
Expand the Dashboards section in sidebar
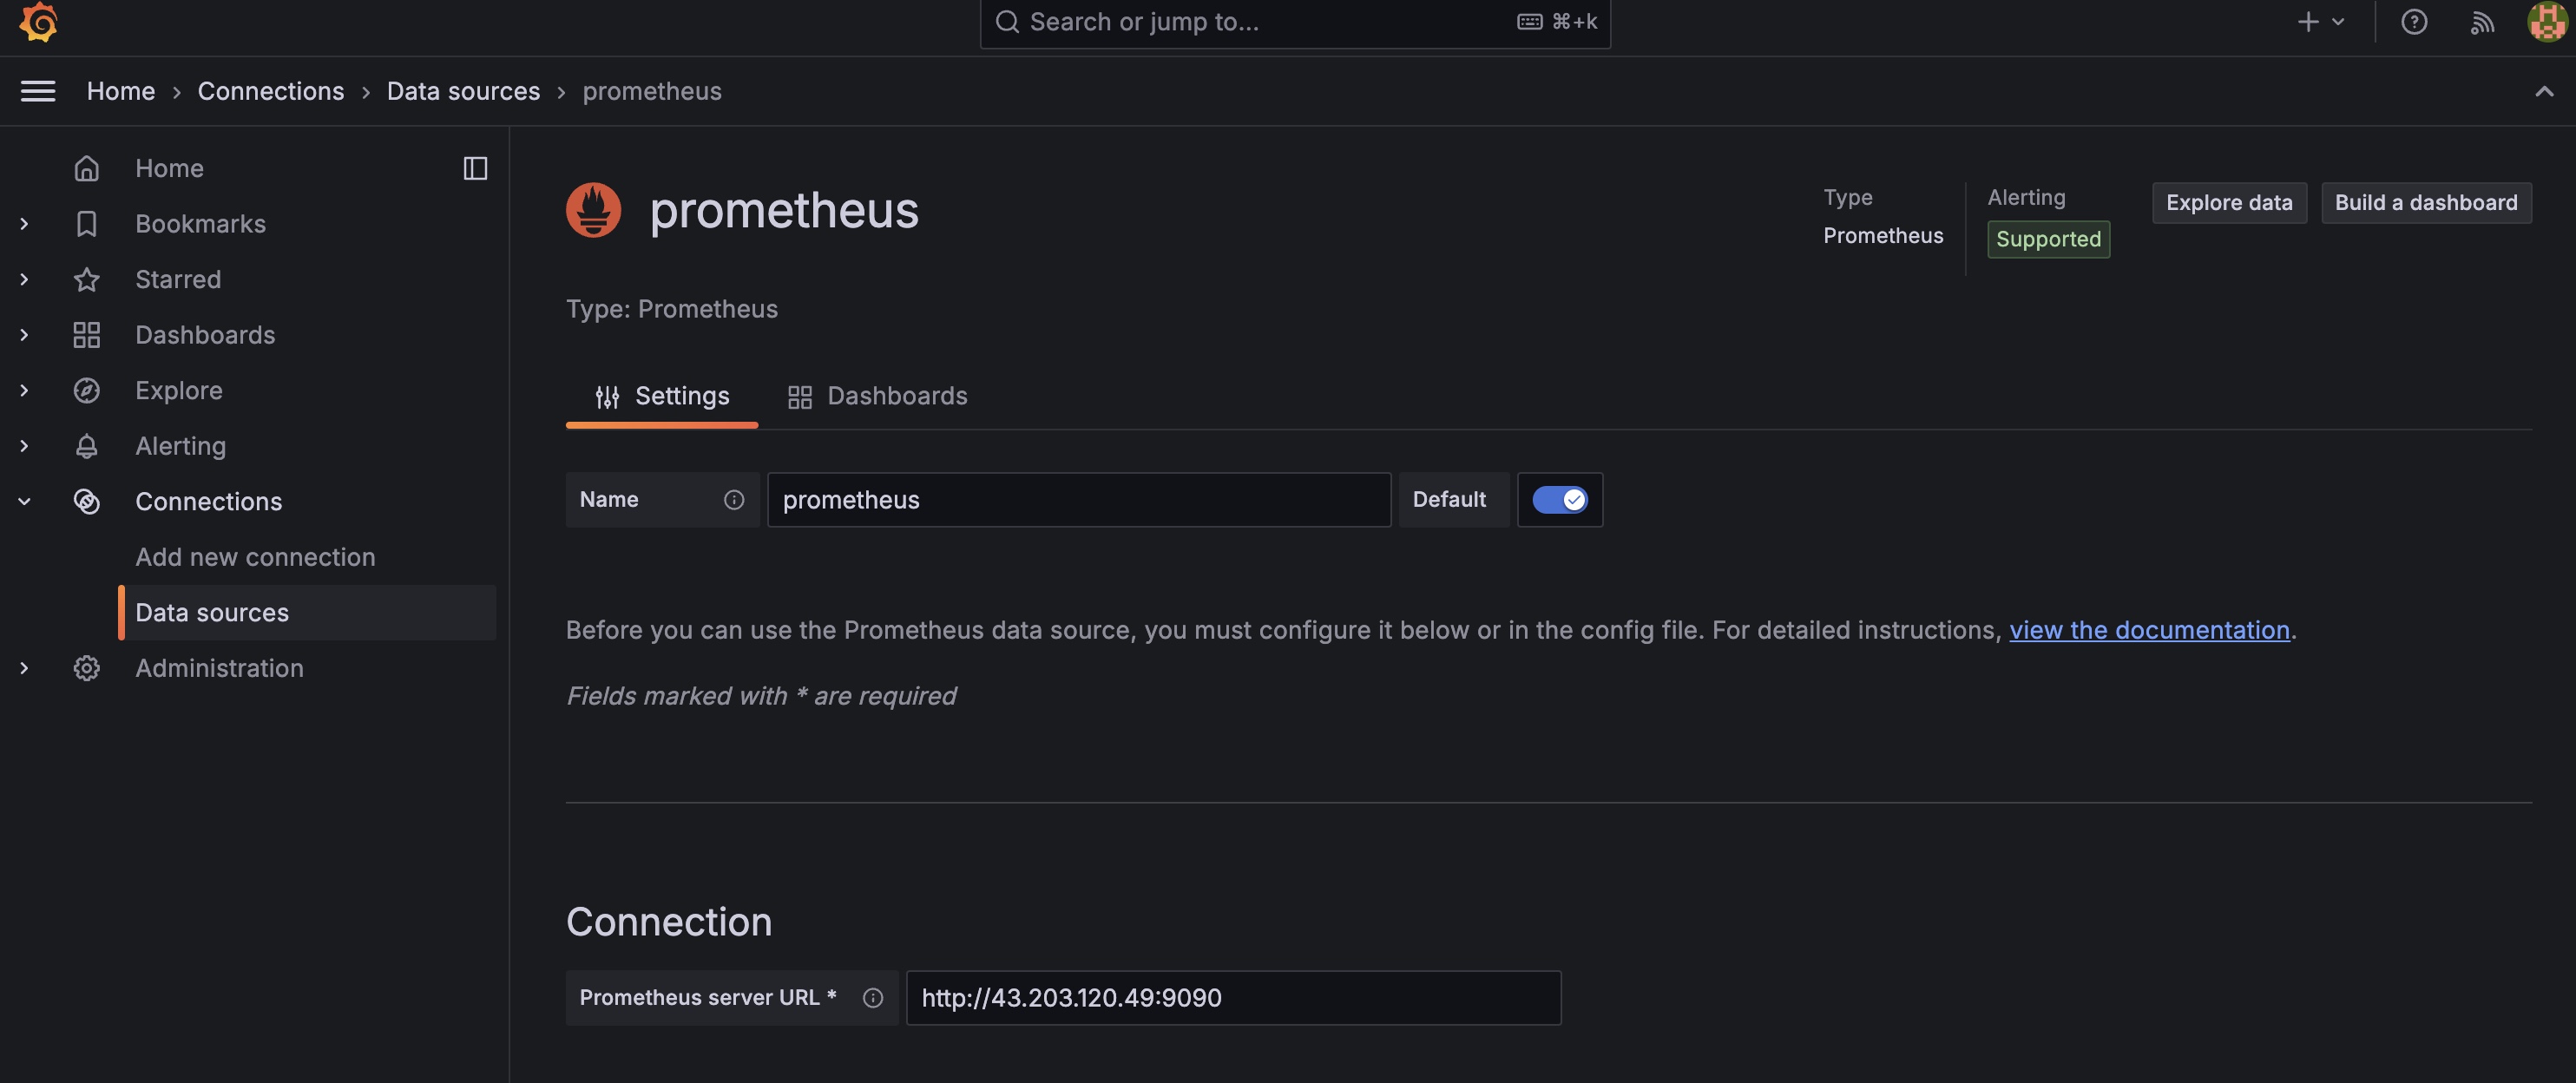[24, 335]
